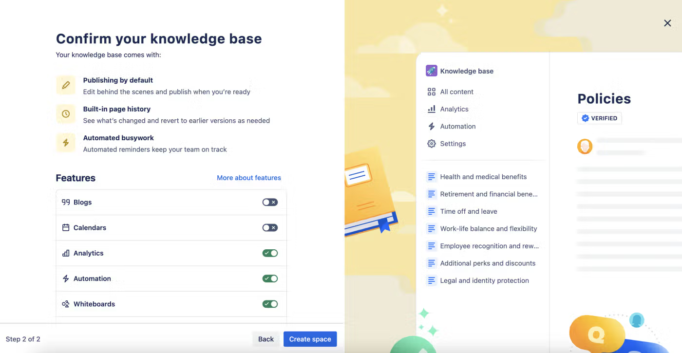
Task: Click the Whiteboards icon in the Features list
Action: point(65,303)
